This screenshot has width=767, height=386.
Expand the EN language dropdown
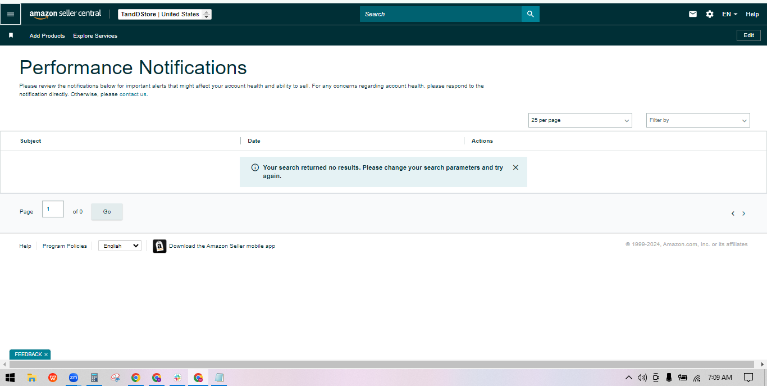click(x=730, y=14)
